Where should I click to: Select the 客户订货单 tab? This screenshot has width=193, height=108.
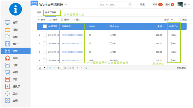[51, 12]
